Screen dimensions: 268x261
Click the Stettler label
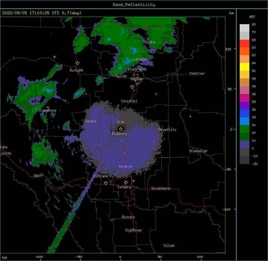pyautogui.click(x=197, y=73)
